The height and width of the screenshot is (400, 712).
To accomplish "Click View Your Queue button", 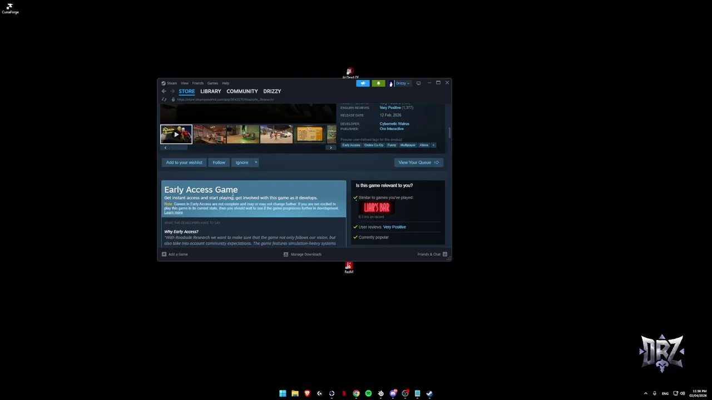I will 419,162.
